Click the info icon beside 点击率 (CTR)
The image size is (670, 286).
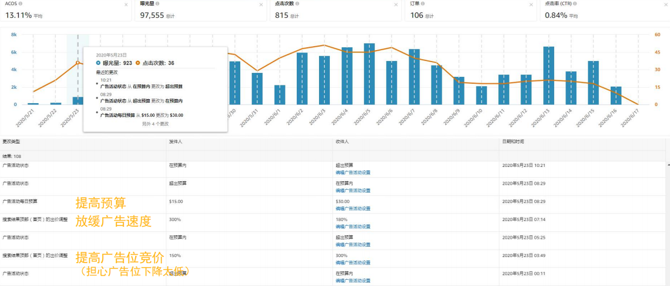pos(576,4)
